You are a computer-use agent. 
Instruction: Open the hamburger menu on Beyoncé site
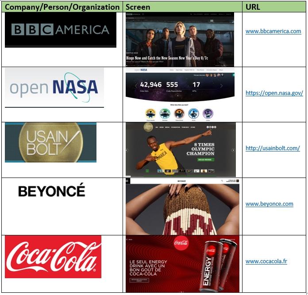127,181
